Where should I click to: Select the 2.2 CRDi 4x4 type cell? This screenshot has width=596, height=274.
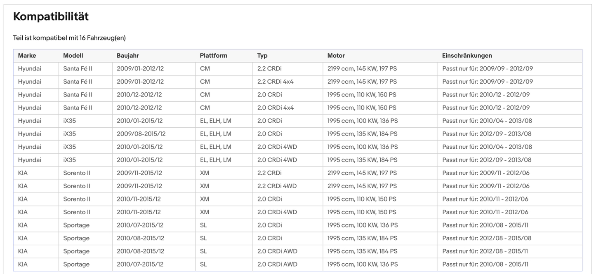click(275, 82)
